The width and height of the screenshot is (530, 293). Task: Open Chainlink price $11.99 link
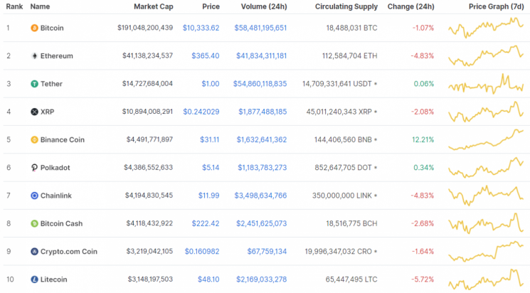209,196
